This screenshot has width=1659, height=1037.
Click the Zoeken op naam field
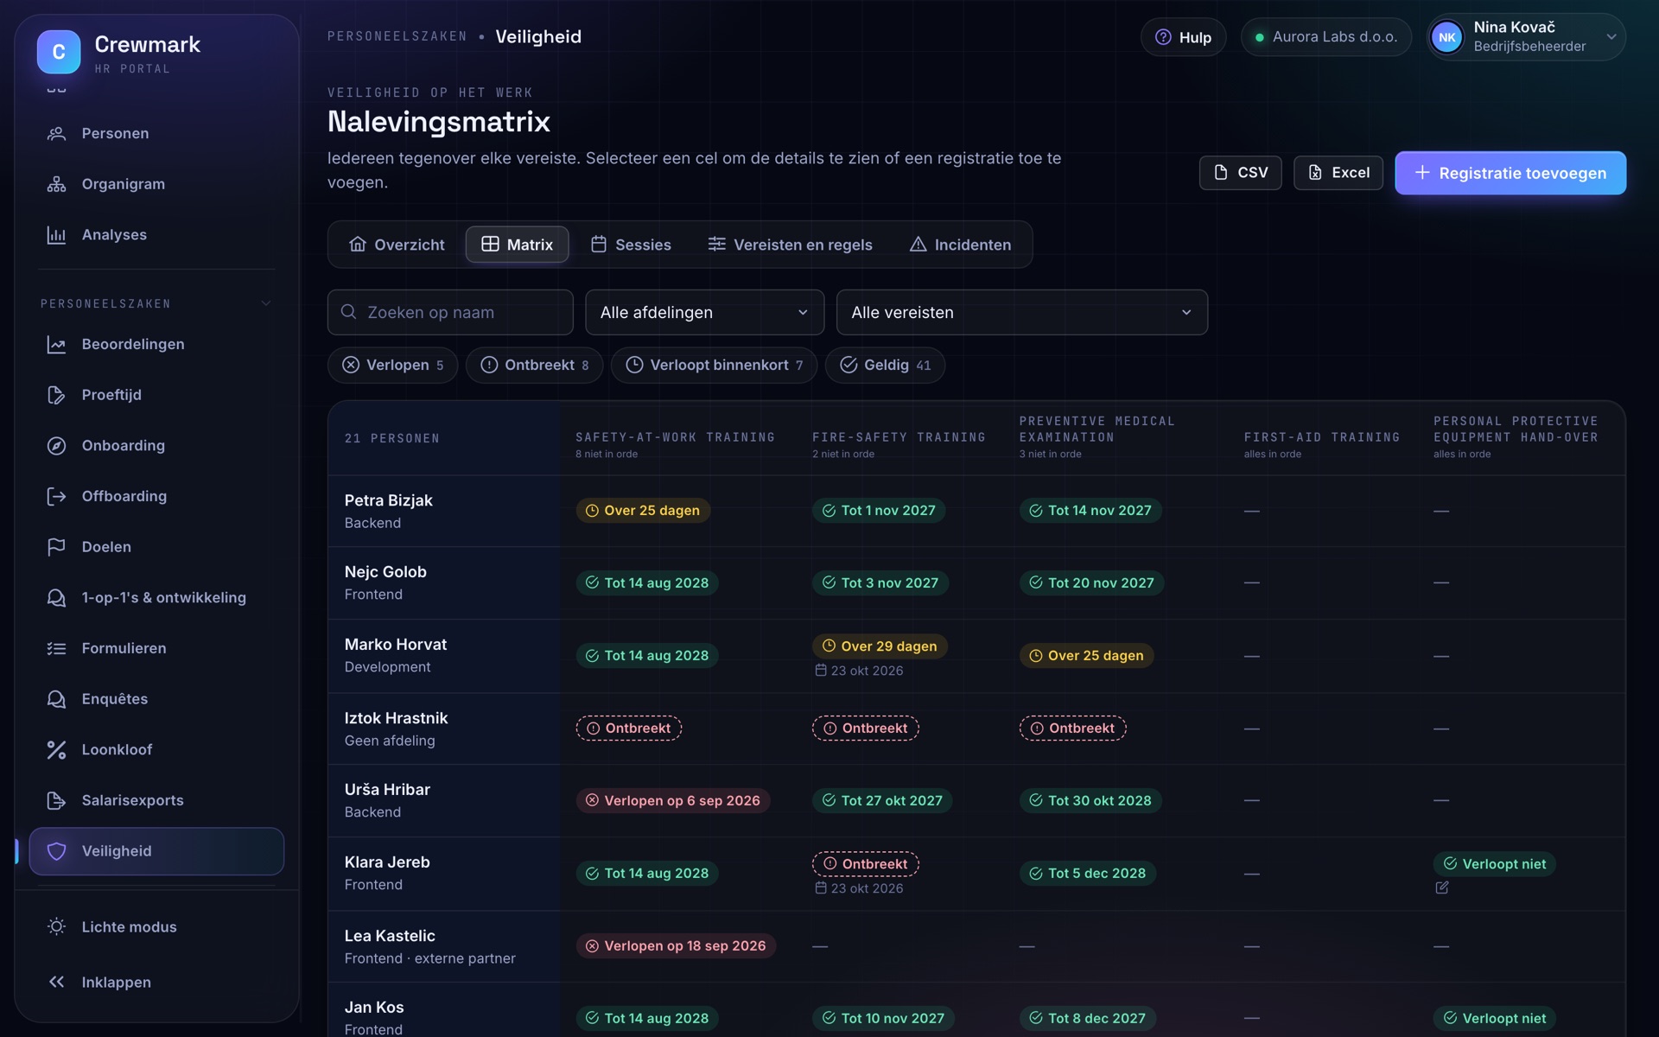pyautogui.click(x=450, y=312)
